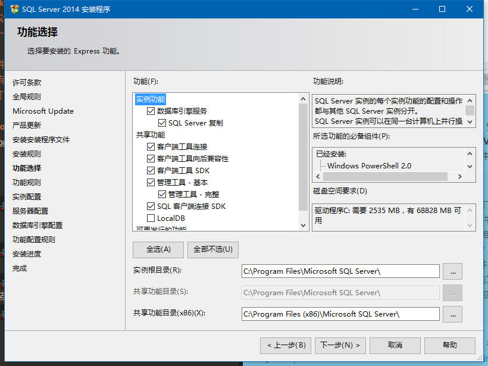
Task: Click 全部不选(U) button
Action: click(213, 249)
